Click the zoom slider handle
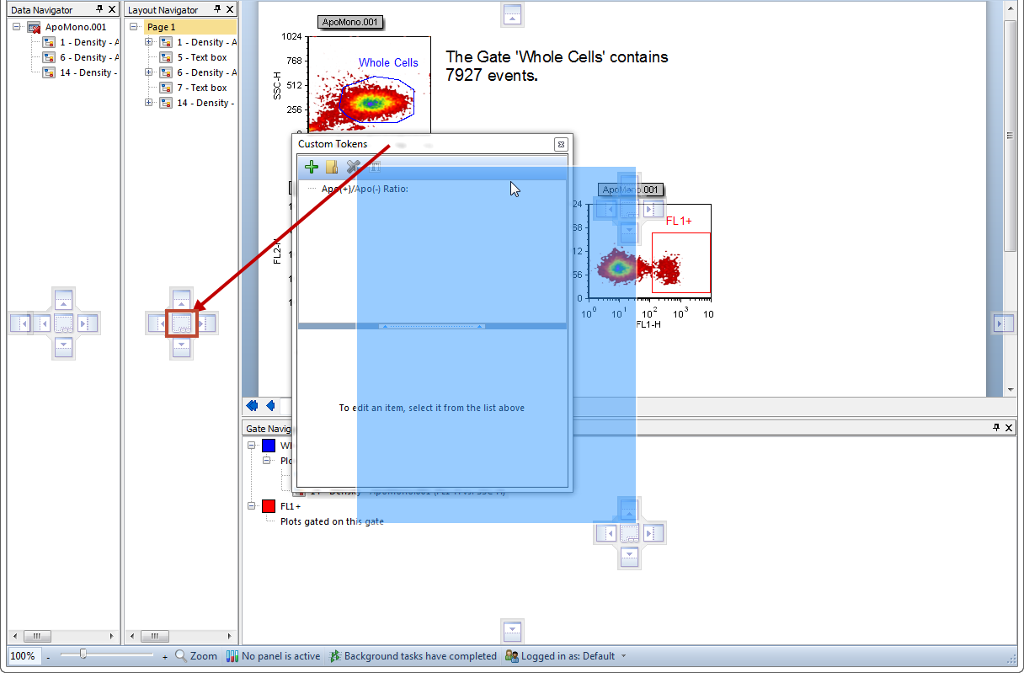Image resolution: width=1024 pixels, height=673 pixels. tap(83, 654)
